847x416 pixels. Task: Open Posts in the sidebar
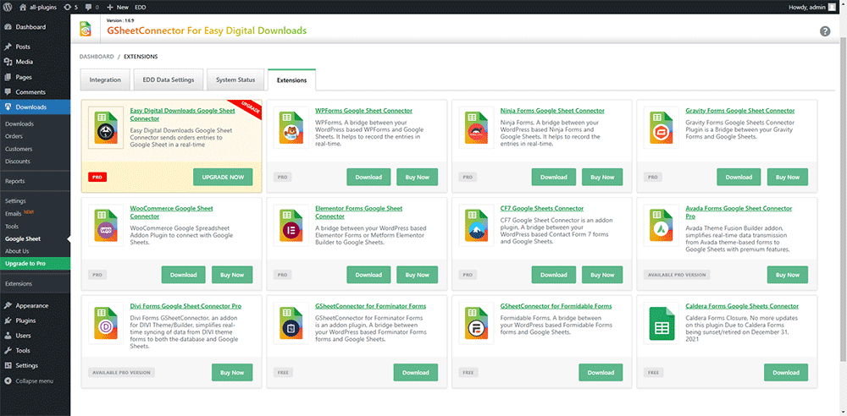(x=35, y=47)
